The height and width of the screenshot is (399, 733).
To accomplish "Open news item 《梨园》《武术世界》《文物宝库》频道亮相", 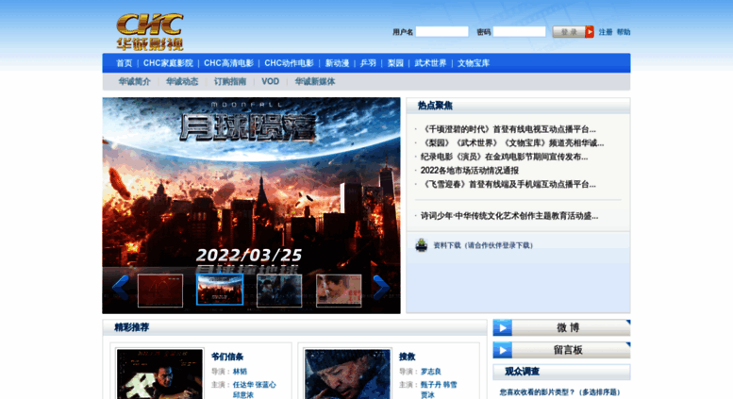I will coord(512,143).
